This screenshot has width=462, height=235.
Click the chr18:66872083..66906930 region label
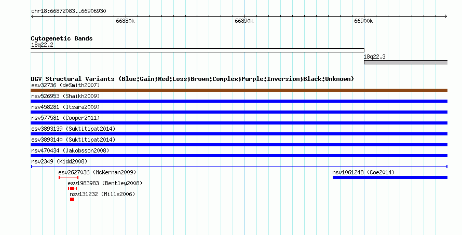[69, 11]
